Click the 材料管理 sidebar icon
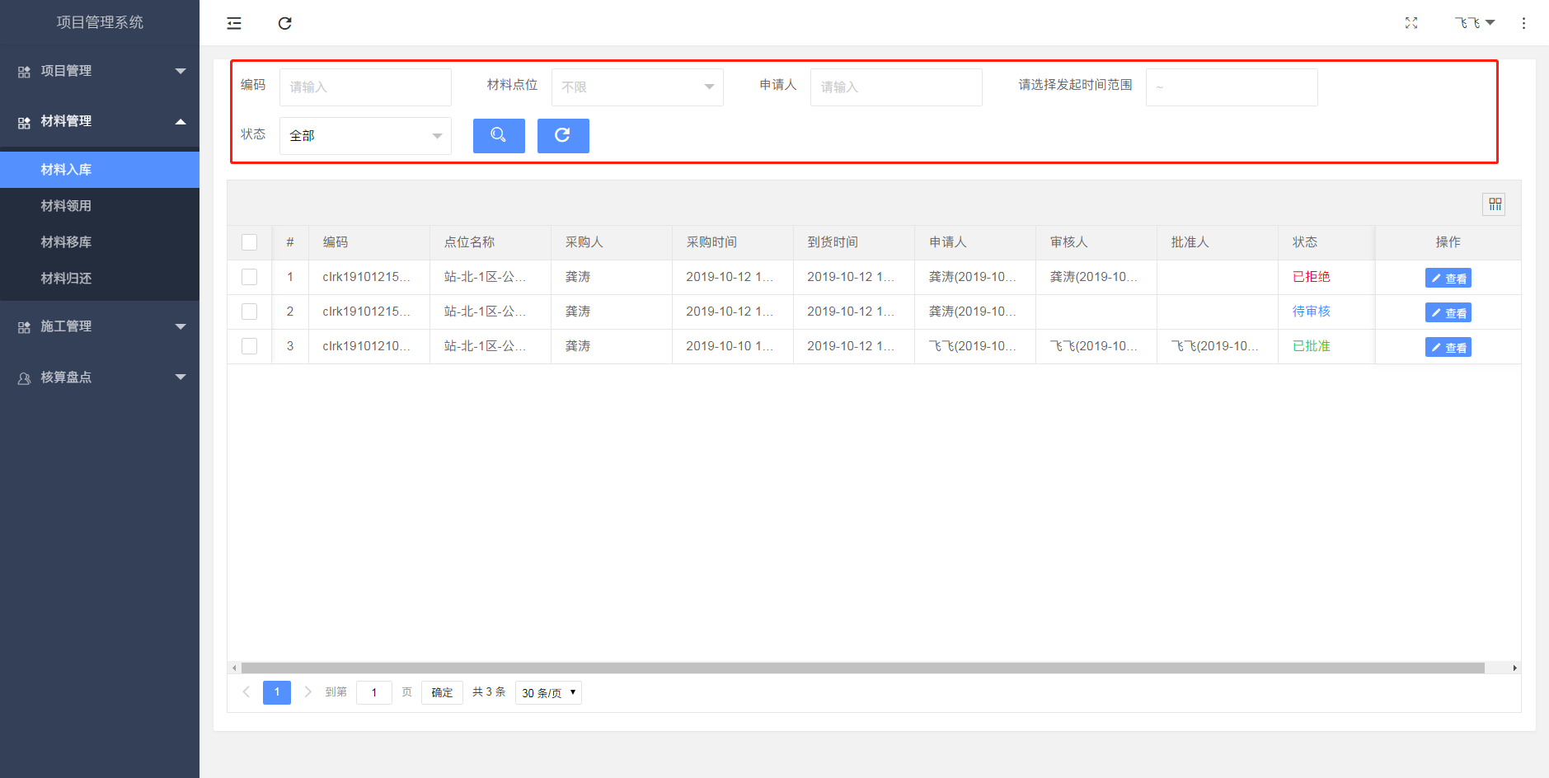1549x778 pixels. tap(24, 122)
